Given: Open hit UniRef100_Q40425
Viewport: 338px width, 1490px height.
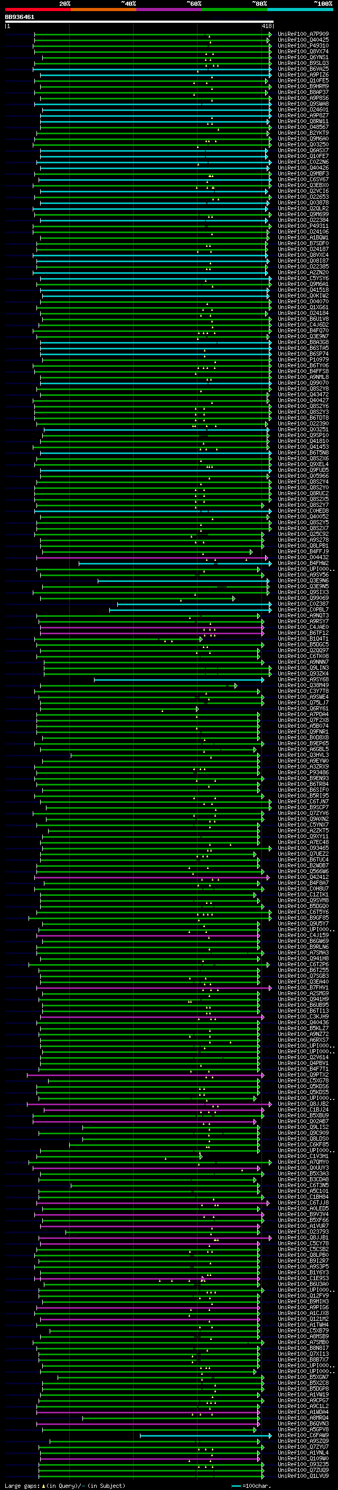Looking at the screenshot, I should 303,40.
